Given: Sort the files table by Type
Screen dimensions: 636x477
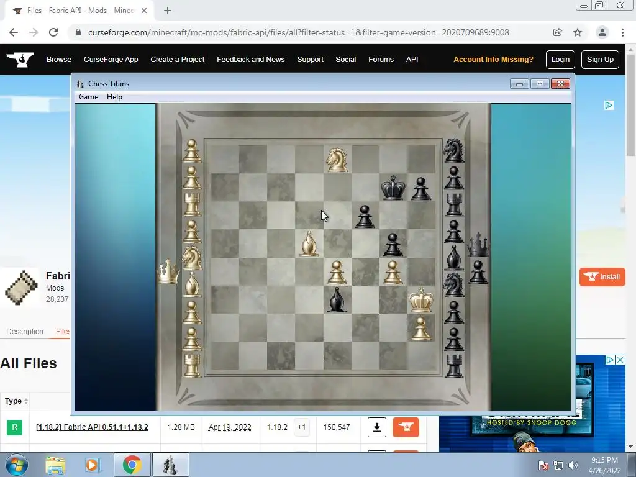Looking at the screenshot, I should pyautogui.click(x=16, y=401).
